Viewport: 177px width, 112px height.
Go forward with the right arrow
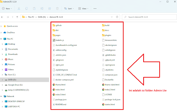pyautogui.click(x=8, y=17)
